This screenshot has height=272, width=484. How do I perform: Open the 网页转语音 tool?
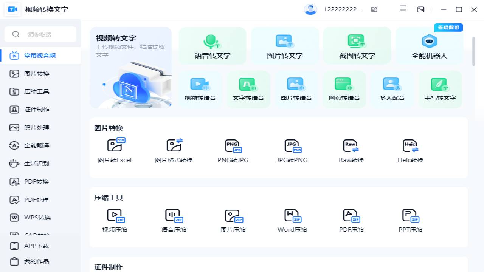344,89
